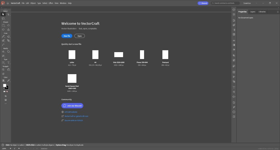Click the Search commands and tools field
Image resolution: width=280 pixels, height=150 pixels.
point(225,3)
